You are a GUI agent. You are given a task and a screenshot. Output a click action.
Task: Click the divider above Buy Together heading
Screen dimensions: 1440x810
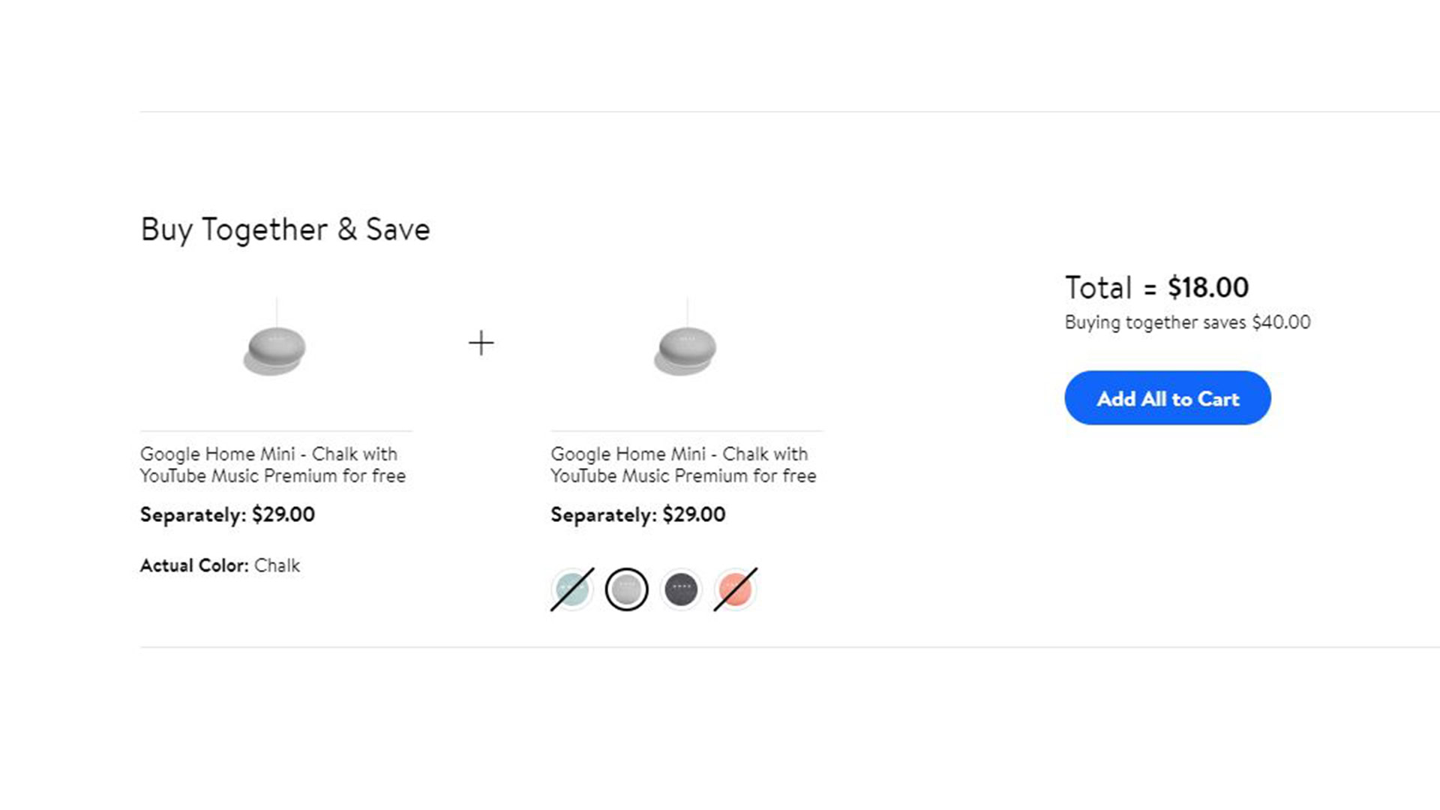[x=750, y=112]
